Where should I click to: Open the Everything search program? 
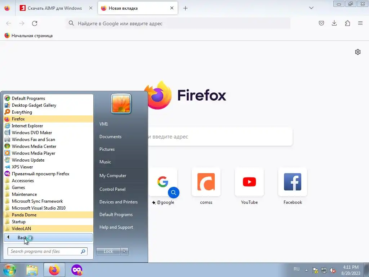(x=48, y=112)
